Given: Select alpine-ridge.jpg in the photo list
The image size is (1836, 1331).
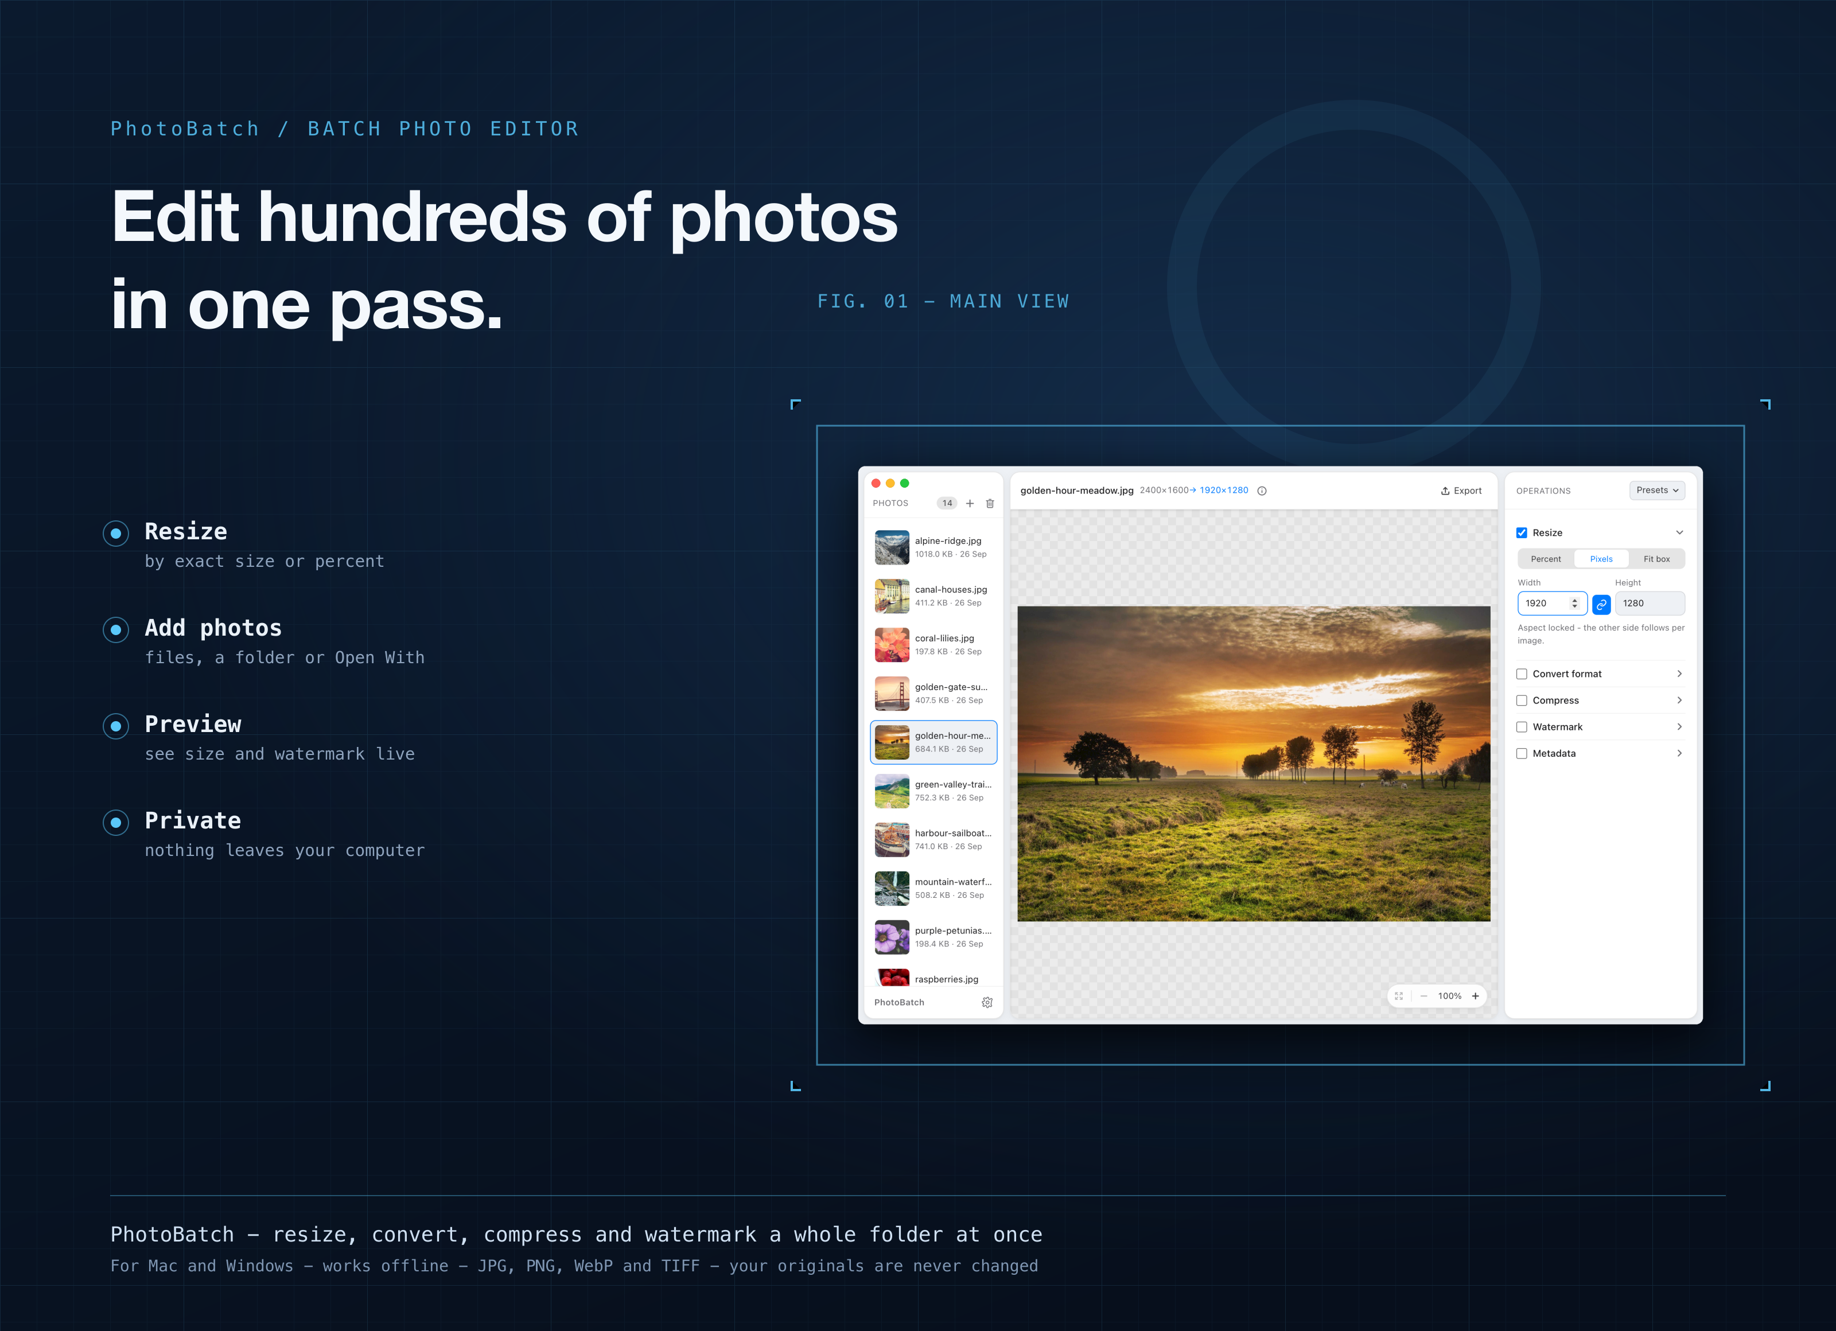Looking at the screenshot, I should point(933,547).
